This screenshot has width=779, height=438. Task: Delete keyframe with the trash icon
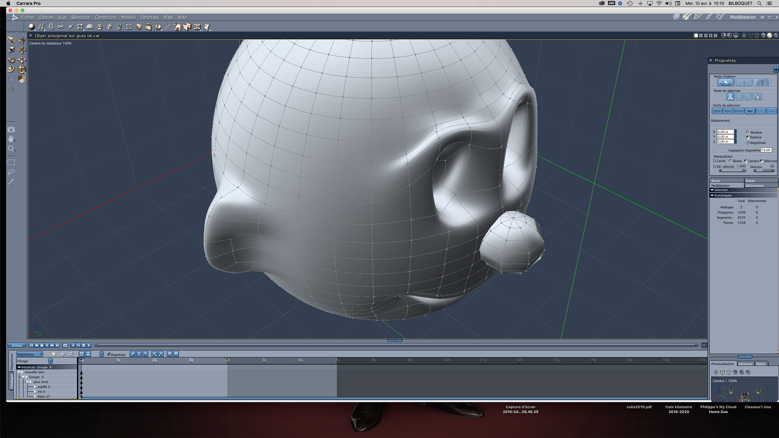(x=84, y=345)
